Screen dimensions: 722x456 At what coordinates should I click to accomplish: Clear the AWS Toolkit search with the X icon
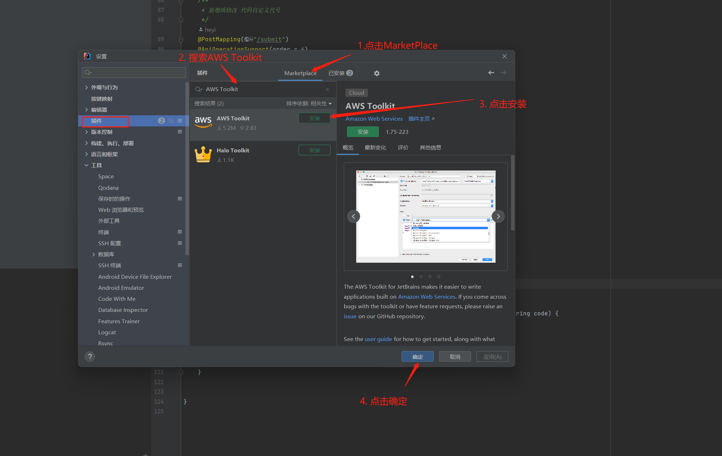(327, 89)
